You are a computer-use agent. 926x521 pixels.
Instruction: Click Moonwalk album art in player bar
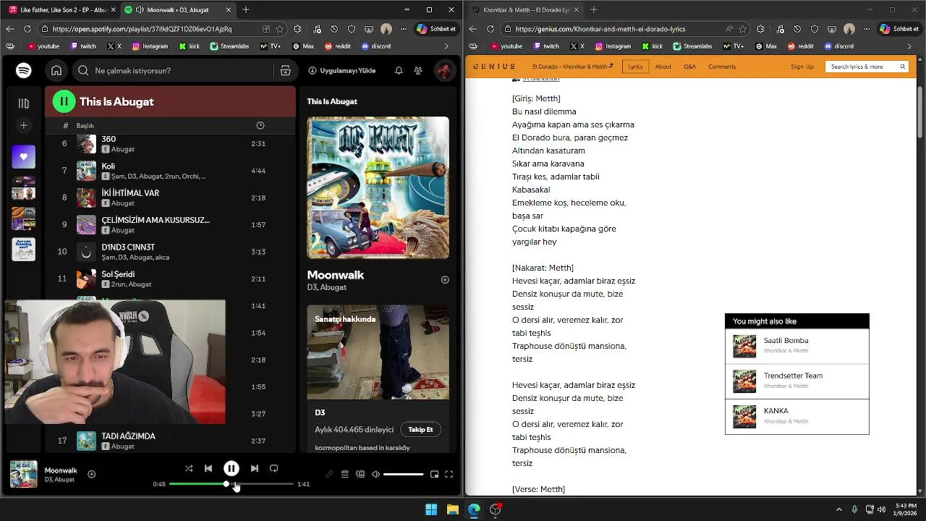click(23, 474)
